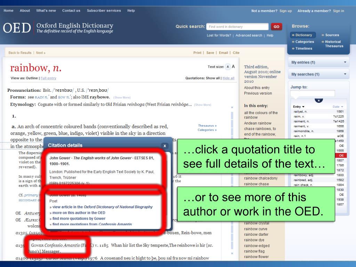Jump to 'all the colours of the rainbow'
Screen dimensions: 356x267
click(x=261, y=115)
